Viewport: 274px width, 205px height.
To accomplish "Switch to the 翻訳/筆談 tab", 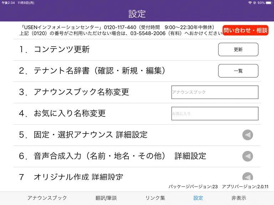I will click(x=106, y=198).
